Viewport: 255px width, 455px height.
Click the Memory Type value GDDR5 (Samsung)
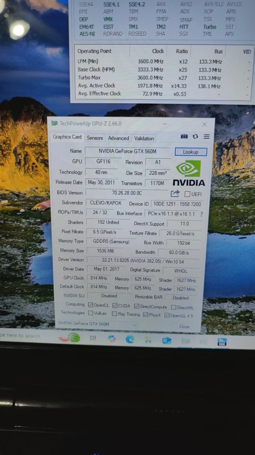[x=111, y=241]
